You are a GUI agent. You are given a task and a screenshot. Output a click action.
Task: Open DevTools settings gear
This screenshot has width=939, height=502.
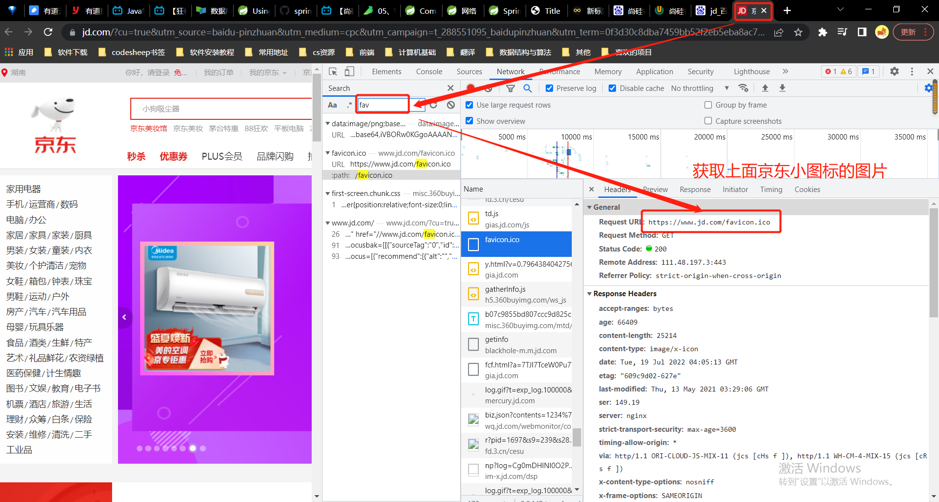point(894,72)
